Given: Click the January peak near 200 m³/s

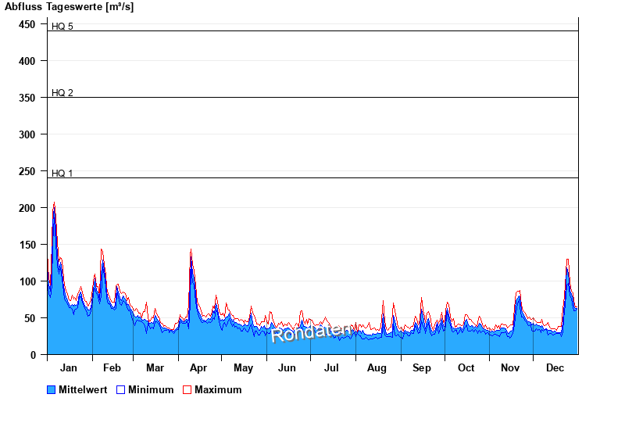Looking at the screenshot, I should coord(54,206).
